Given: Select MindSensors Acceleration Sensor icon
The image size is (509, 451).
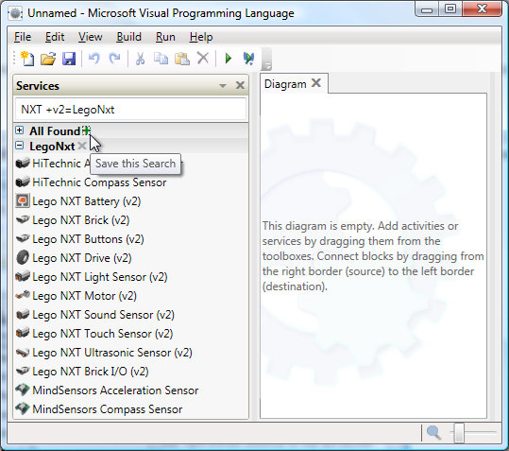Looking at the screenshot, I should pyautogui.click(x=23, y=390).
